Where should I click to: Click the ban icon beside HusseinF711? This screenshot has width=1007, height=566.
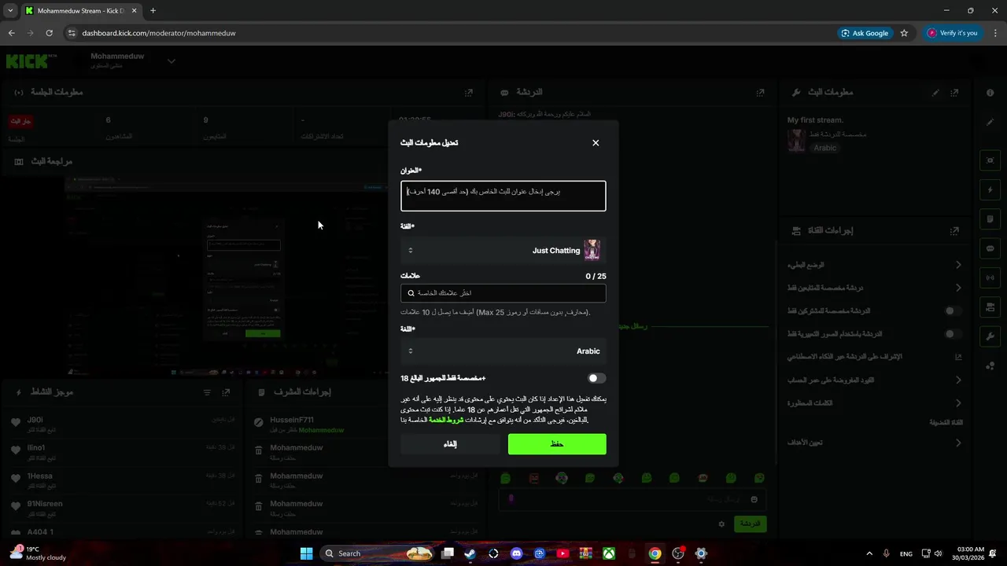(258, 423)
